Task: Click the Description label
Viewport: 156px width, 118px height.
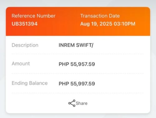Action: 25,45
